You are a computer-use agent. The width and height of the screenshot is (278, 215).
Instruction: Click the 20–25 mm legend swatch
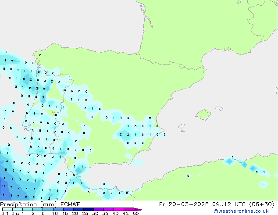(x=78, y=209)
